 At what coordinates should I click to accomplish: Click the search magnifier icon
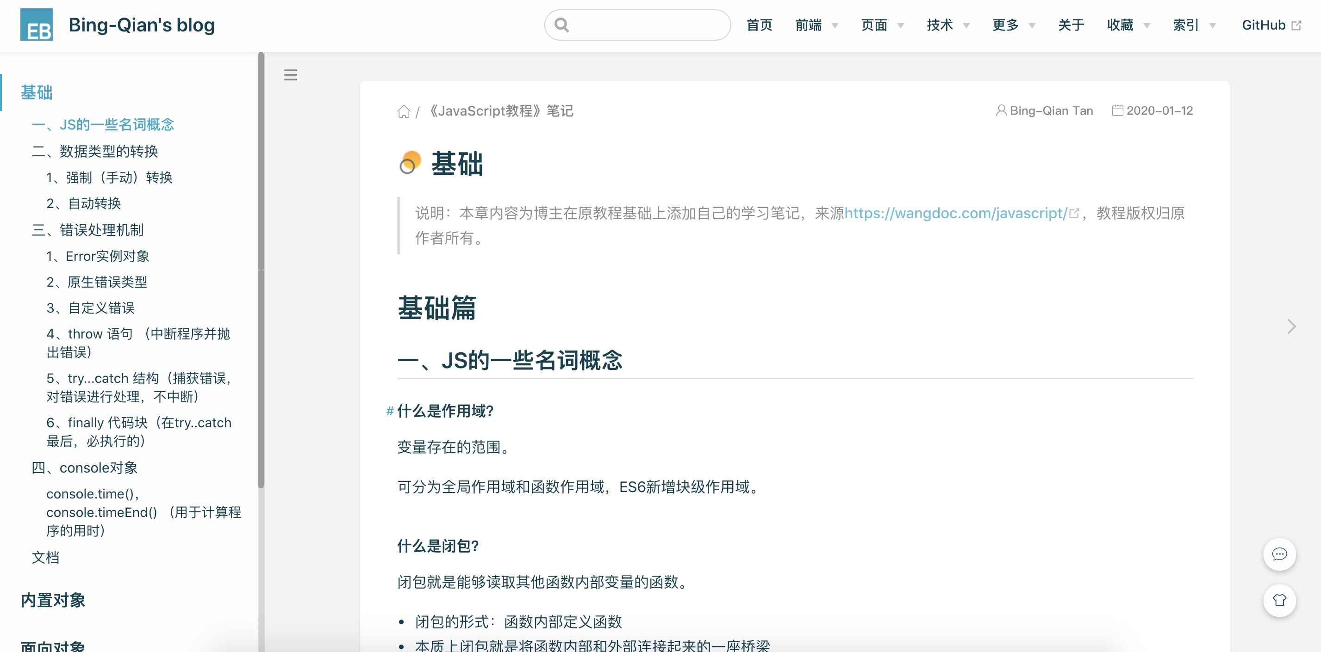point(561,25)
